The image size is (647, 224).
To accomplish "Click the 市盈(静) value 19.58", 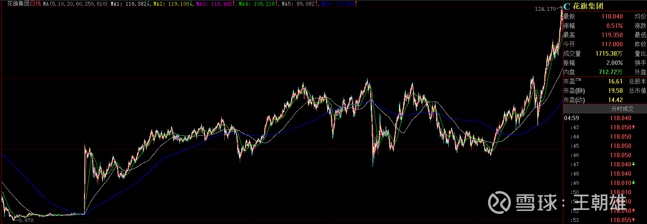I will pos(615,91).
